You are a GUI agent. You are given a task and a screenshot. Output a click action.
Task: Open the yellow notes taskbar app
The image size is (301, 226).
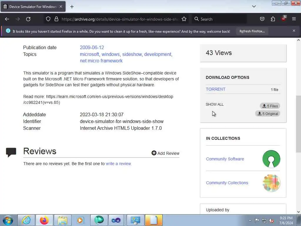point(153,220)
